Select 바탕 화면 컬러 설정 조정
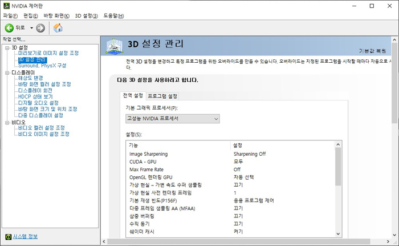Viewport: 399px width, 246px height. point(44,84)
